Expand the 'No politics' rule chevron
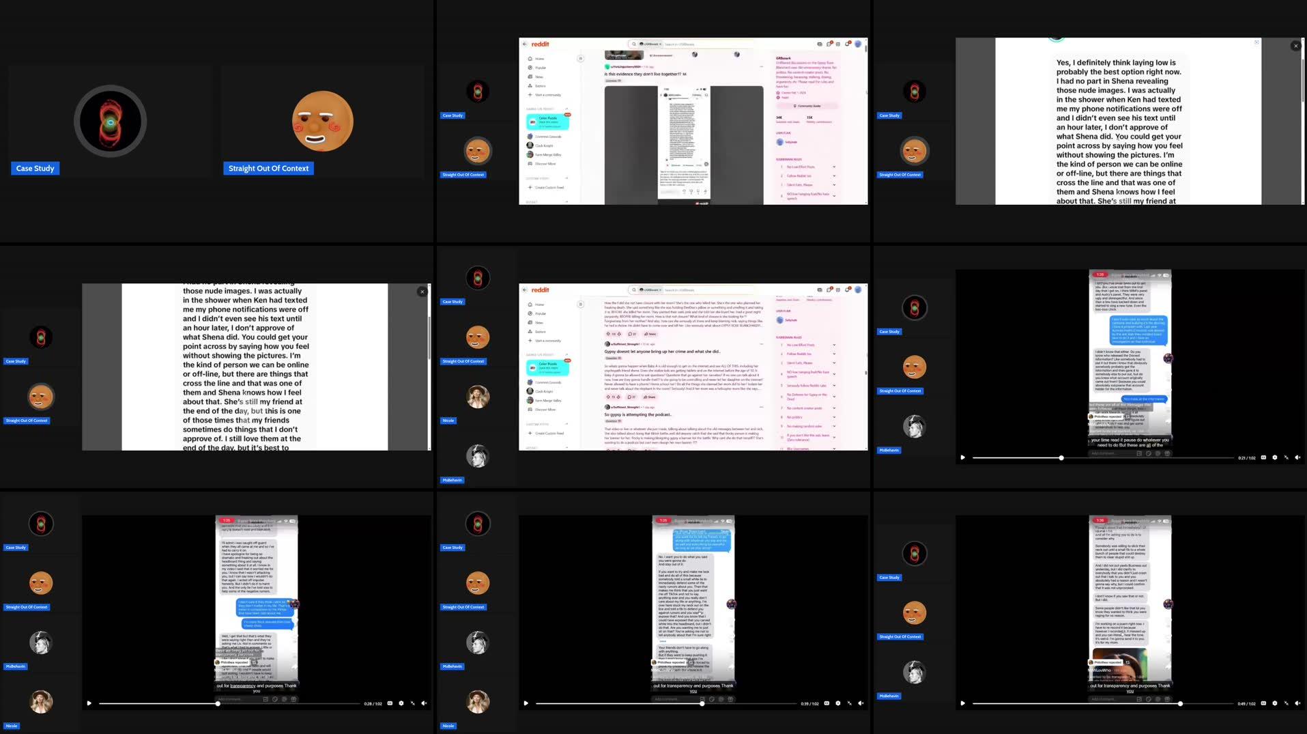This screenshot has height=734, width=1307. point(833,417)
